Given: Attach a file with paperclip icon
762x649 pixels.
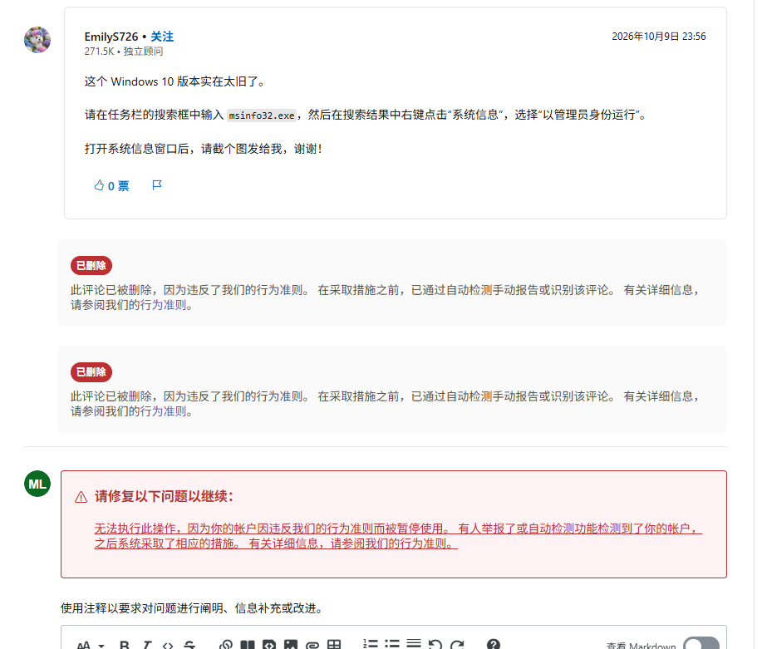Looking at the screenshot, I should point(312,645).
